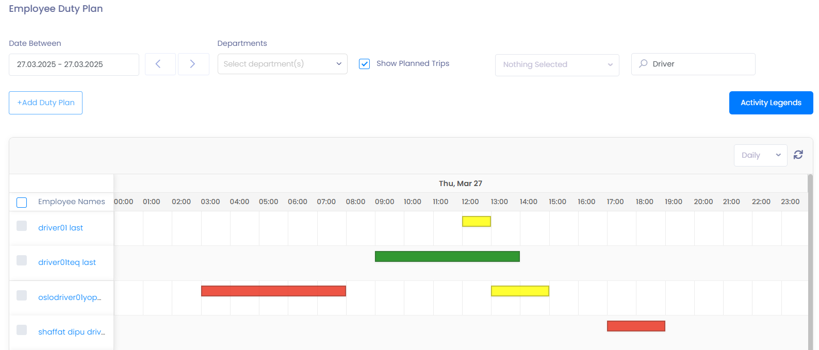819x350 pixels.
Task: Tick the checkbox next to driver01teq last
Action: coord(22,260)
